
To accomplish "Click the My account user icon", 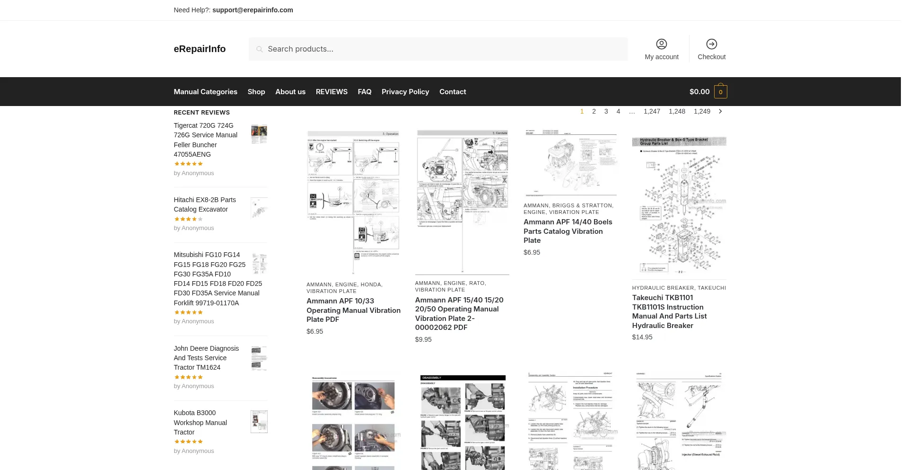I will pos(661,44).
